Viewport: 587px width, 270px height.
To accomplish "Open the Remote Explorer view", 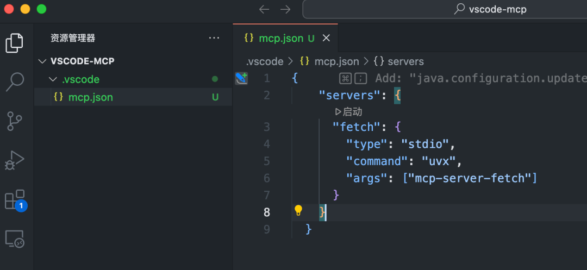I will pos(15,239).
